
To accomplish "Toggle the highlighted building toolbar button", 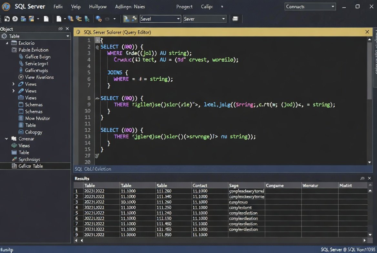I will (127, 19).
